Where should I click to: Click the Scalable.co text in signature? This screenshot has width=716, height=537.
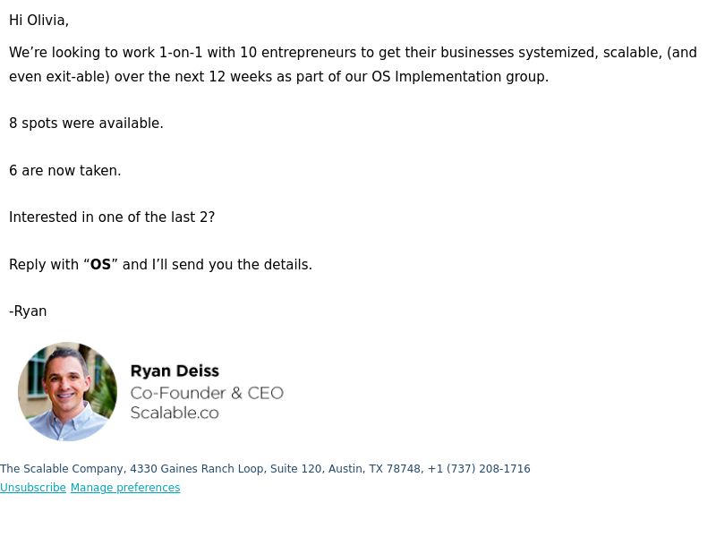(x=175, y=413)
